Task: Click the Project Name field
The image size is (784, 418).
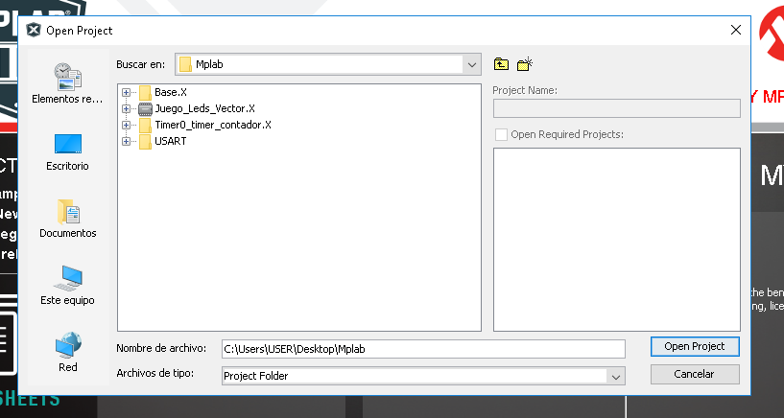Action: point(616,108)
